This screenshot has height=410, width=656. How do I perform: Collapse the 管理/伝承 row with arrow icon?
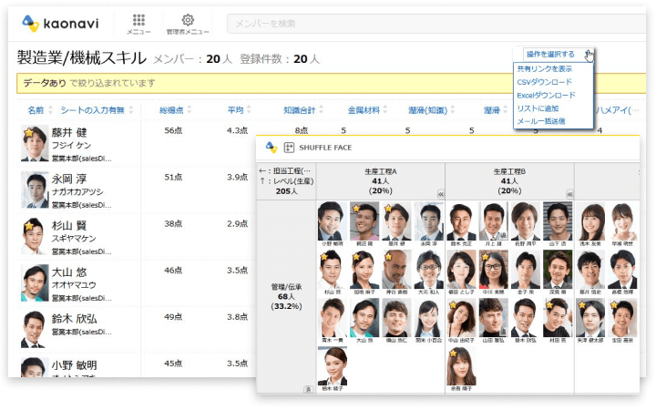pyautogui.click(x=308, y=388)
